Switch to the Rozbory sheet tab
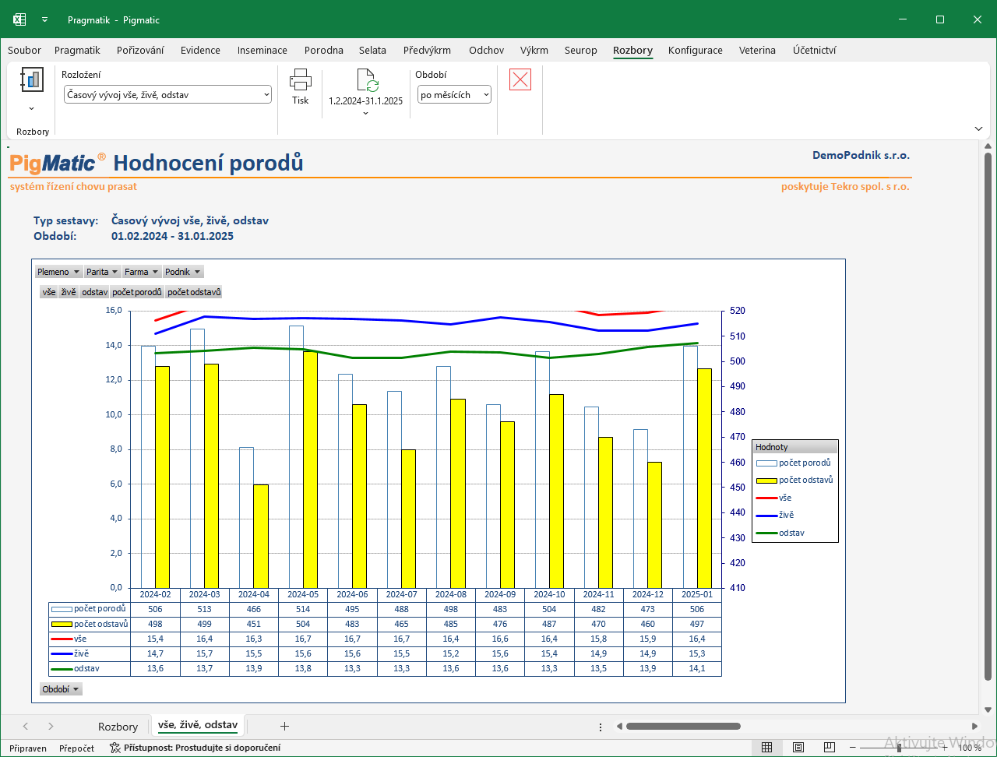Image resolution: width=997 pixels, height=757 pixels. [118, 726]
